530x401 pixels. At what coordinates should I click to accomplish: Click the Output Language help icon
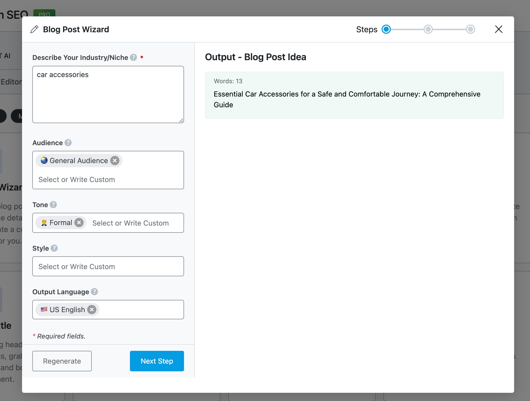(x=94, y=292)
